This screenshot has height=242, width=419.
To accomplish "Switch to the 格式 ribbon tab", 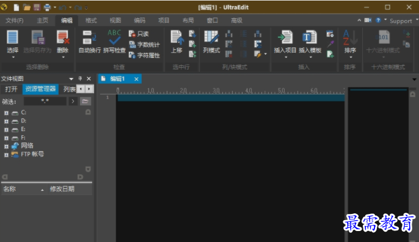I will [91, 21].
